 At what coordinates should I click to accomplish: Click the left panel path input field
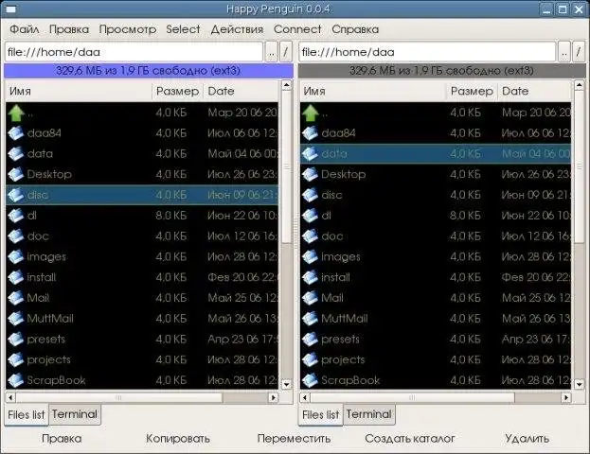click(134, 52)
